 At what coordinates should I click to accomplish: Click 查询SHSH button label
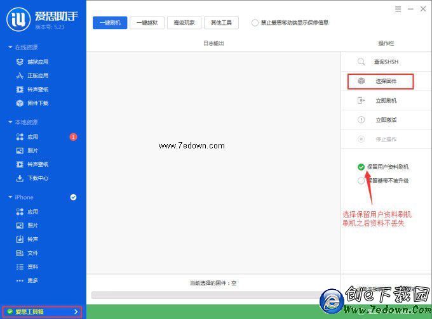coord(386,62)
